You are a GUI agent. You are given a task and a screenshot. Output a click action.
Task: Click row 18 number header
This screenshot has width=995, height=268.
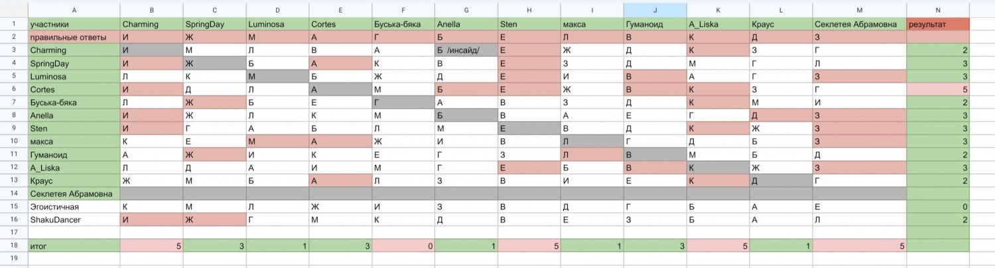[x=13, y=246]
